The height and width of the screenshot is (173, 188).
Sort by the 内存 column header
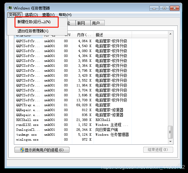click(83, 35)
